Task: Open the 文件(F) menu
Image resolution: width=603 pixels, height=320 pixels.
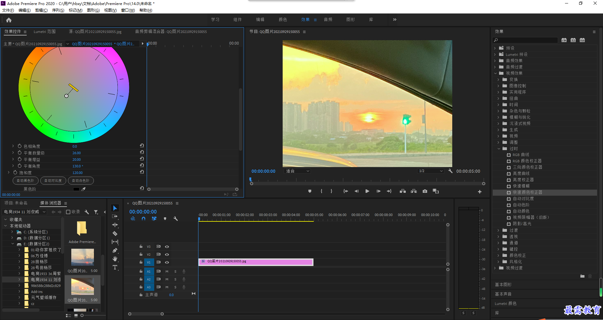Action: point(8,10)
